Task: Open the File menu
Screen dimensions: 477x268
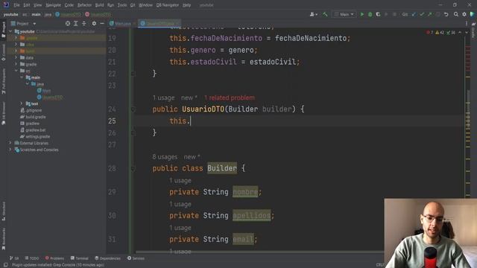Action: 16,5
